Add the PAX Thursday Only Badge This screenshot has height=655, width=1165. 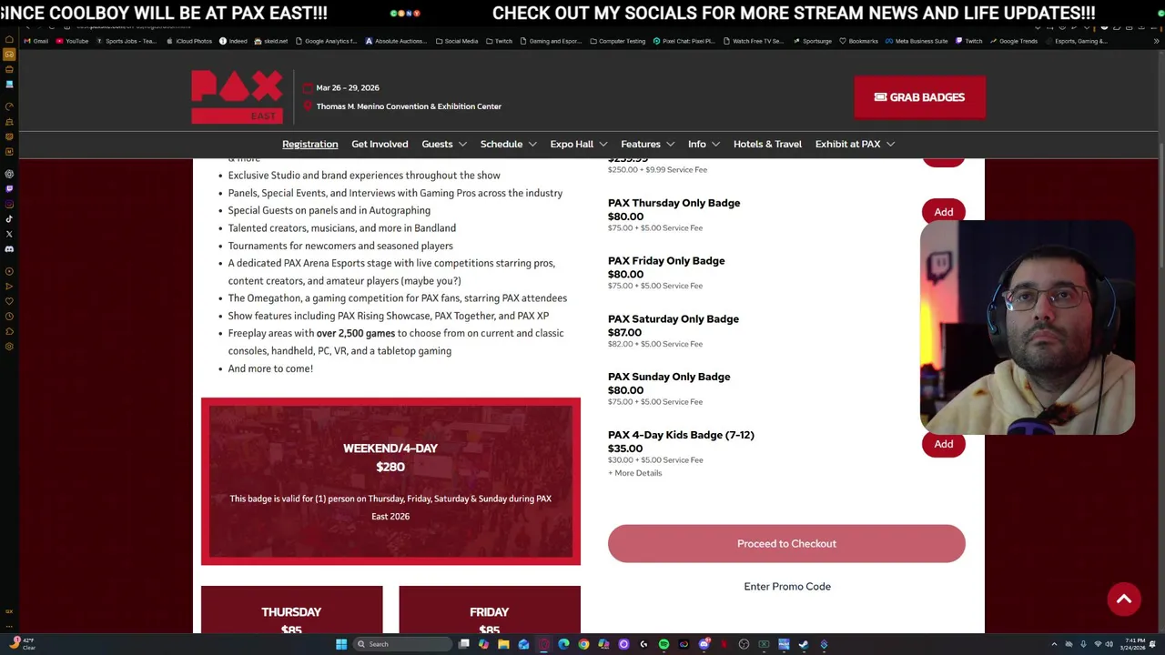943,212
